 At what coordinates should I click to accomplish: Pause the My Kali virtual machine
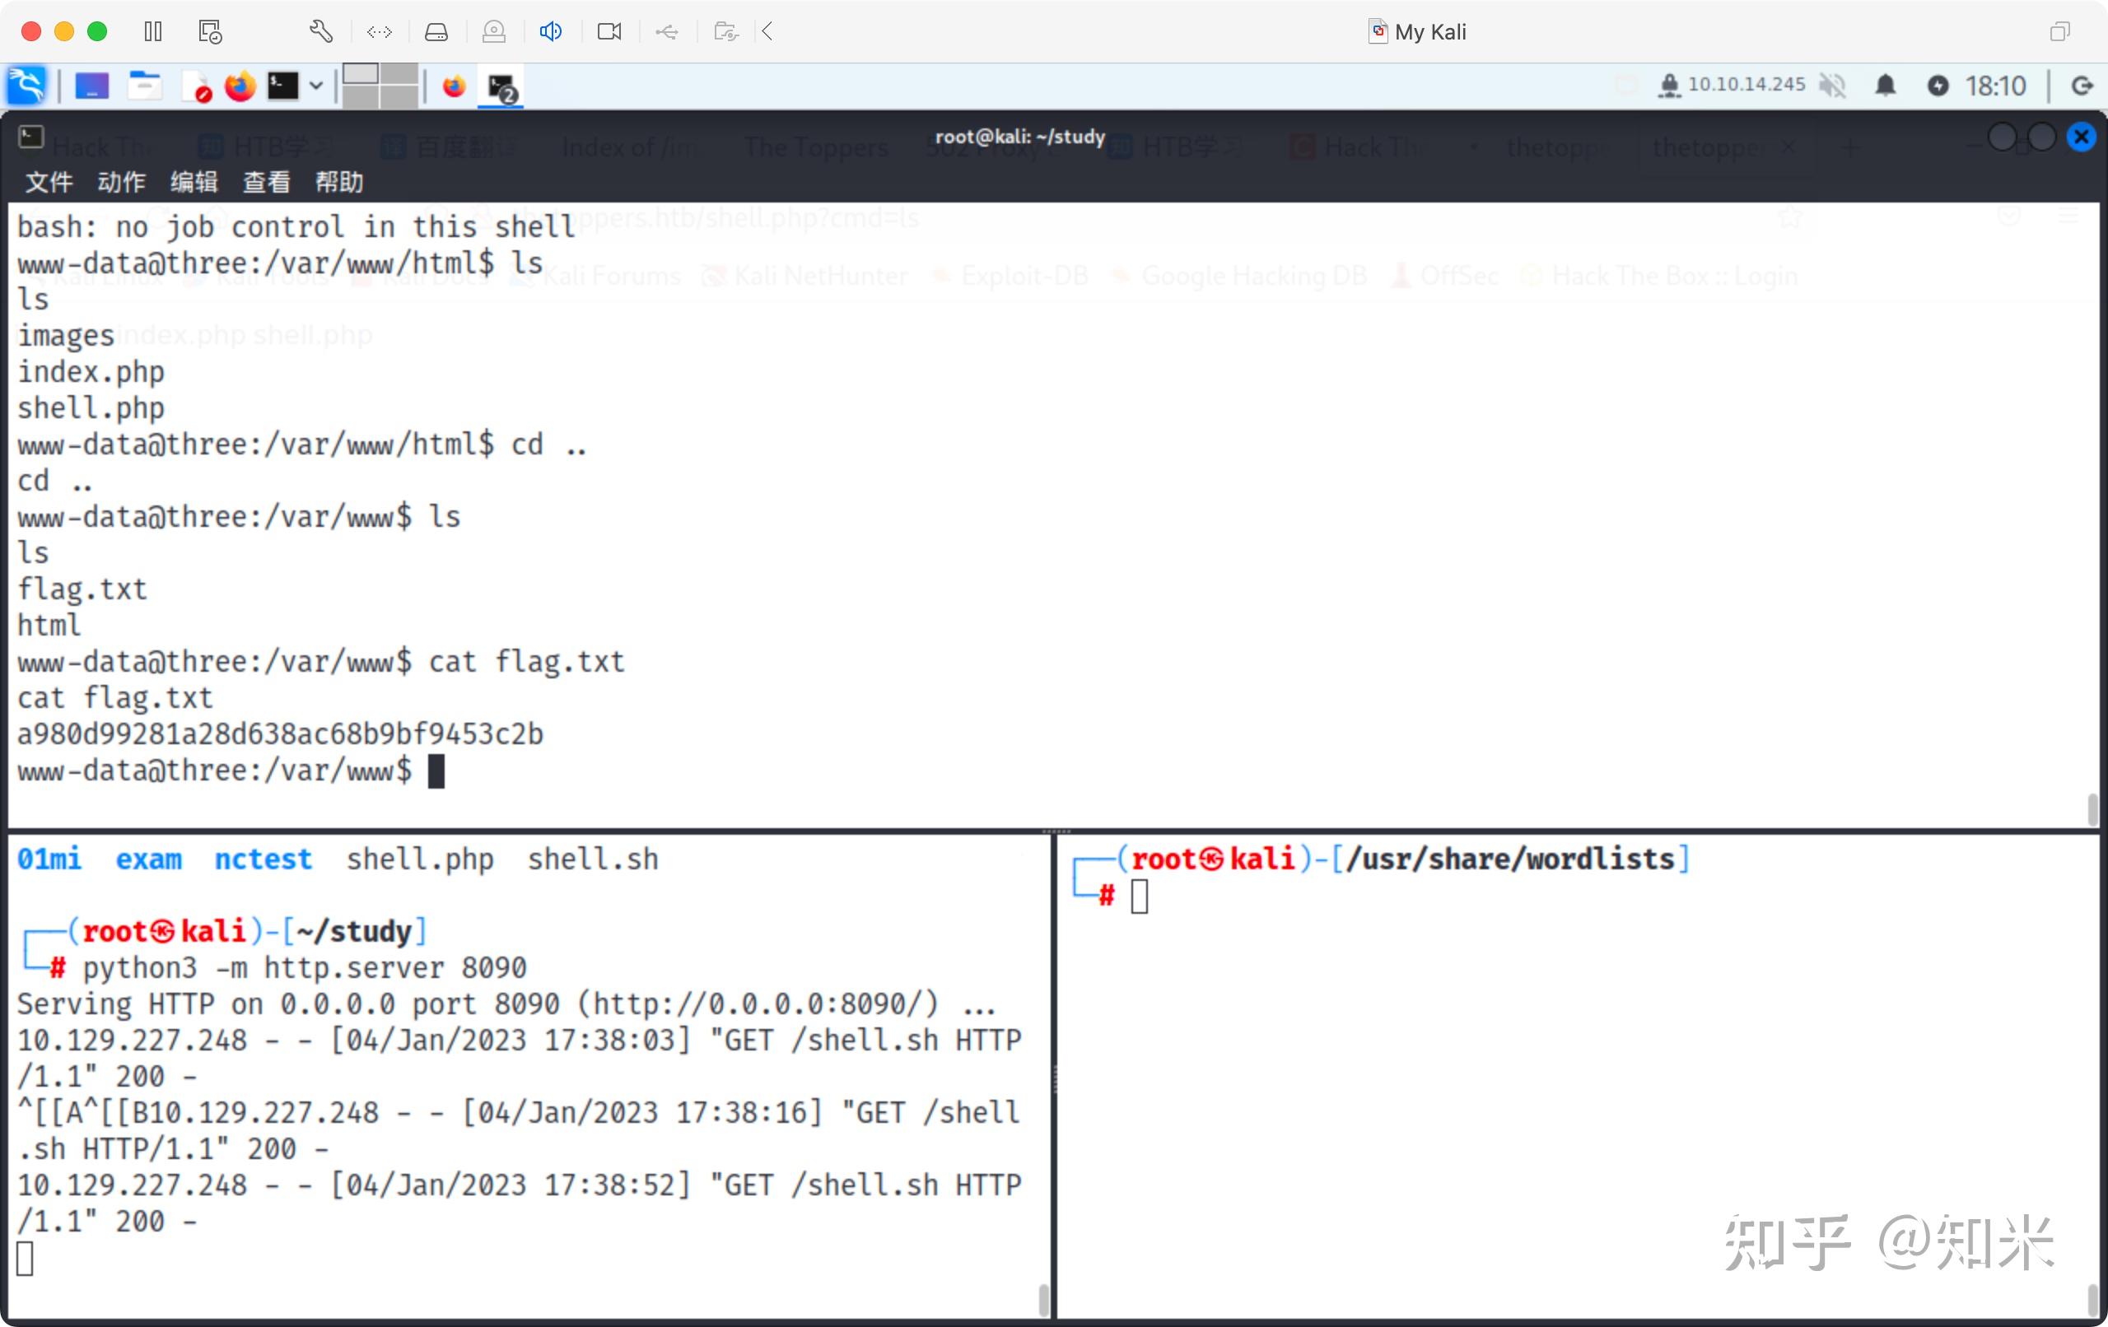(x=153, y=32)
